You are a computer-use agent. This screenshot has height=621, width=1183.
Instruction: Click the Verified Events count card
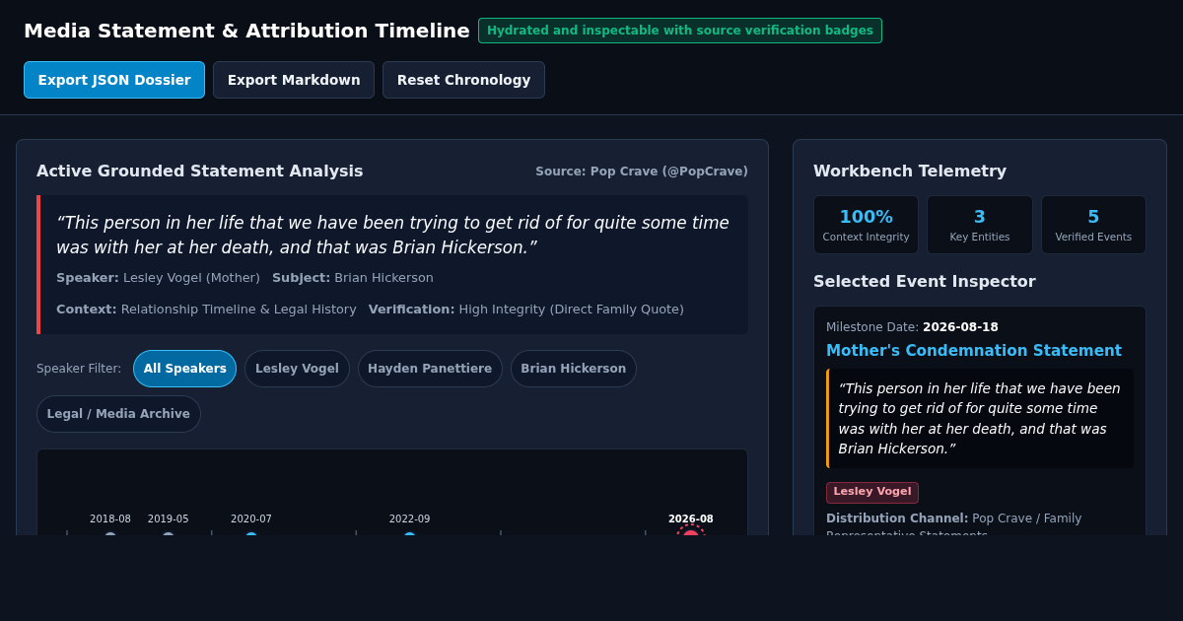tap(1093, 225)
